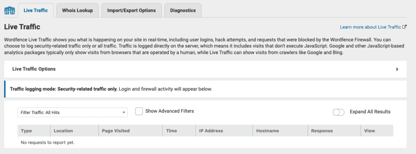The width and height of the screenshot is (416, 154).
Task: Open the Import/Export Options tab
Action: [131, 11]
